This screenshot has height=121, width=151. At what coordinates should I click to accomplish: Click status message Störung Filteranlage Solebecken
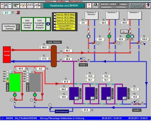(x=62, y=118)
